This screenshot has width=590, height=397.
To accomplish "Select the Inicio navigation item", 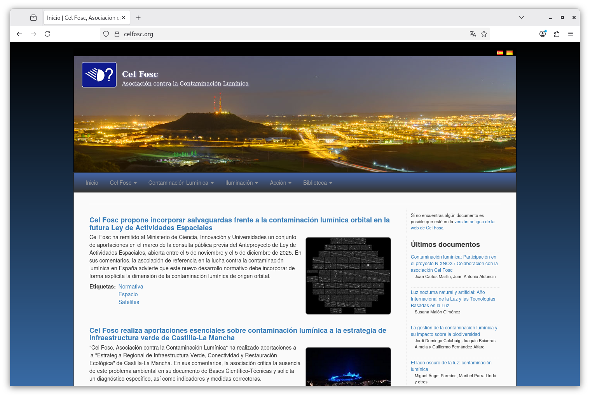I will point(92,183).
